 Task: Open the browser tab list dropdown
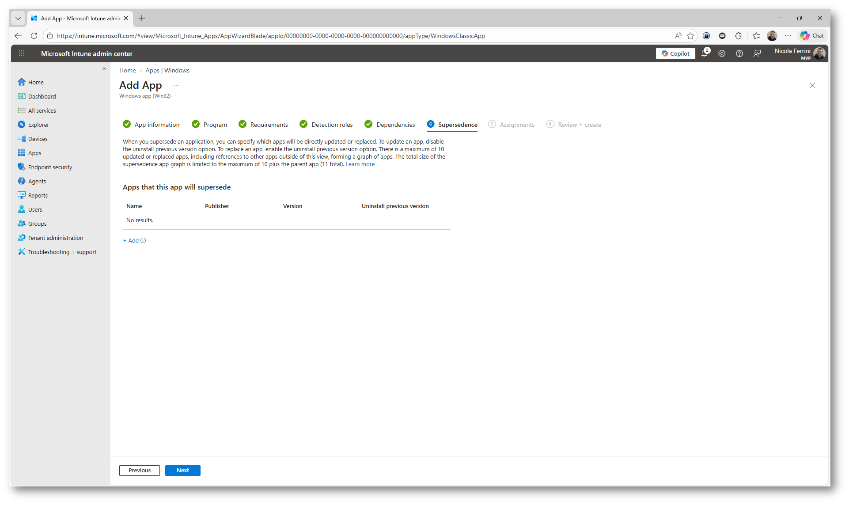pyautogui.click(x=18, y=18)
